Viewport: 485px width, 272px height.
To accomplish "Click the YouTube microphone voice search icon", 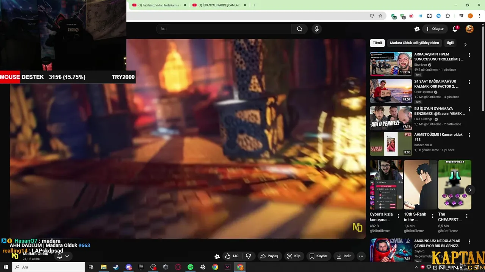I will 317,29.
